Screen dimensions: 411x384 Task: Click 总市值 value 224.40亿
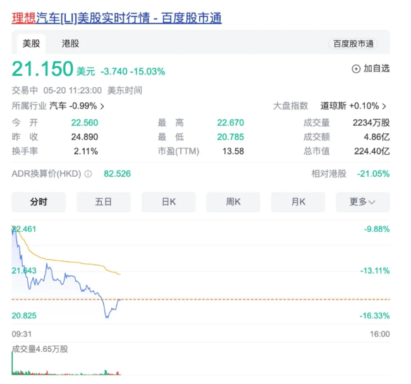click(372, 152)
